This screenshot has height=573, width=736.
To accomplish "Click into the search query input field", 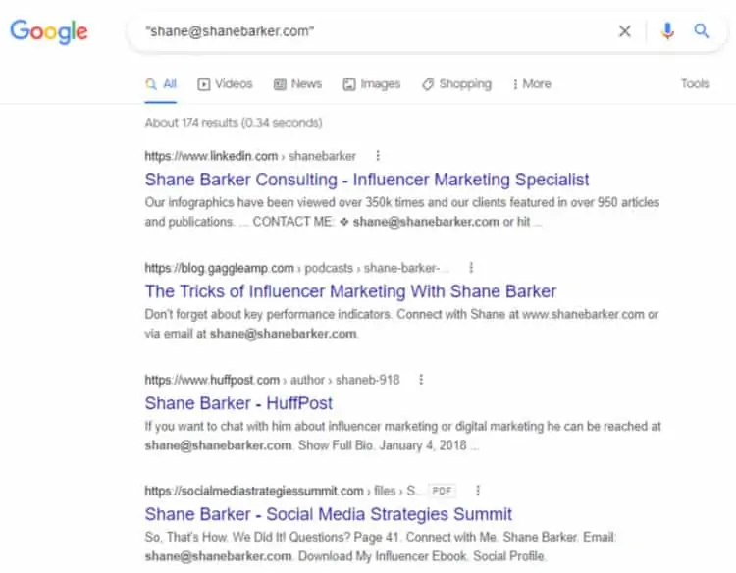I will click(x=373, y=31).
